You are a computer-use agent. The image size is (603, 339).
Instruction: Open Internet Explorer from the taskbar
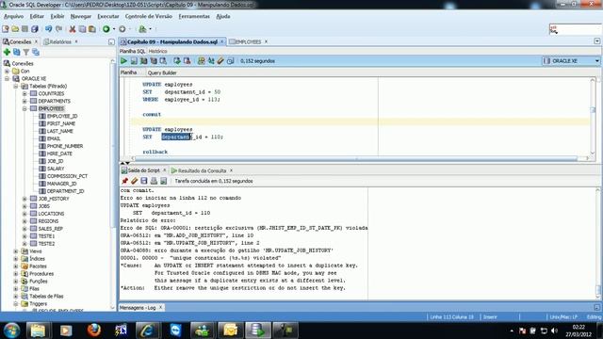pos(148,331)
